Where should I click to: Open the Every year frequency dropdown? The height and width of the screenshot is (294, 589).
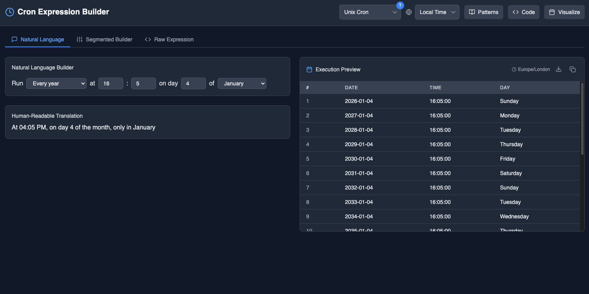click(x=56, y=83)
